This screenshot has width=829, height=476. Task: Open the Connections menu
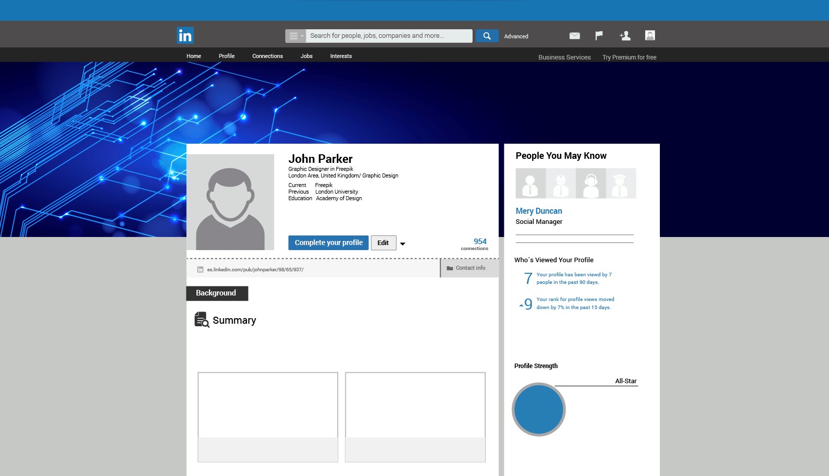(268, 56)
